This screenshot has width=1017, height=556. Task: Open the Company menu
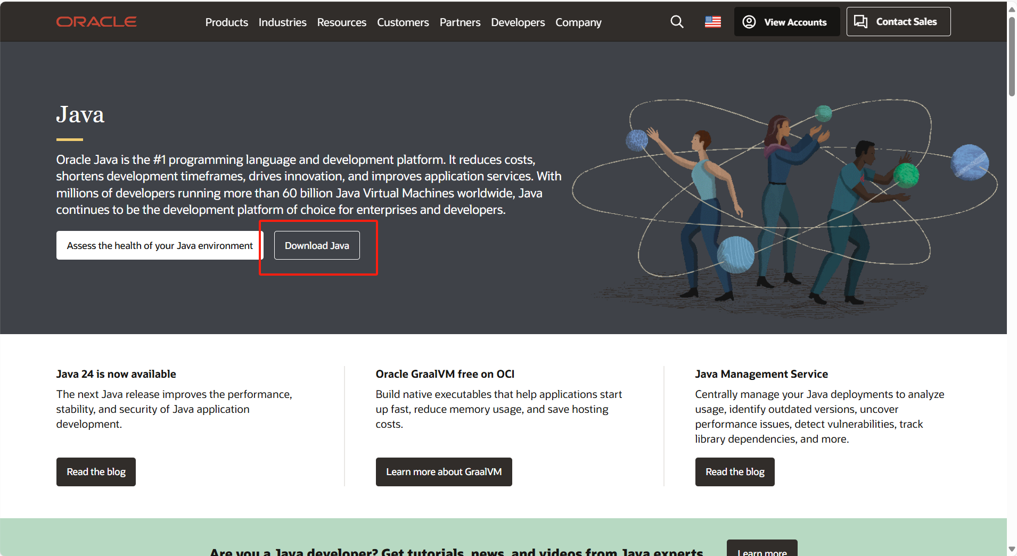pos(578,22)
